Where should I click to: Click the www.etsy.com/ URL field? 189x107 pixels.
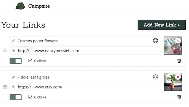(x=97, y=87)
